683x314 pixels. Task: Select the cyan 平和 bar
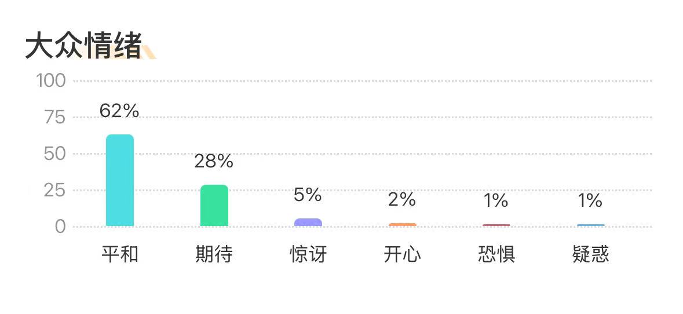pos(120,180)
